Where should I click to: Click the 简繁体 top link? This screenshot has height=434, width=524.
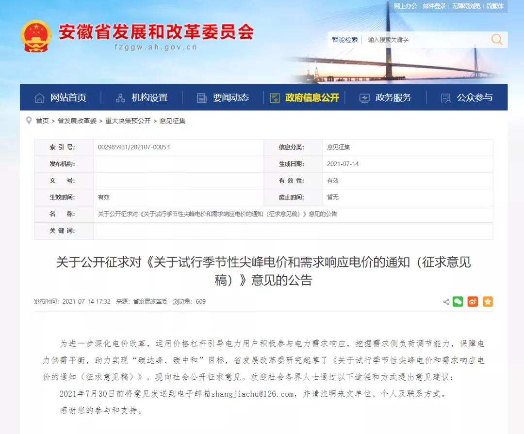coord(495,6)
